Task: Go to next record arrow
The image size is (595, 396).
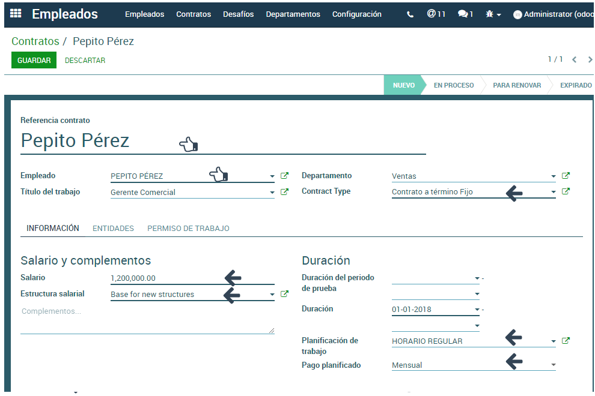Action: [x=590, y=59]
